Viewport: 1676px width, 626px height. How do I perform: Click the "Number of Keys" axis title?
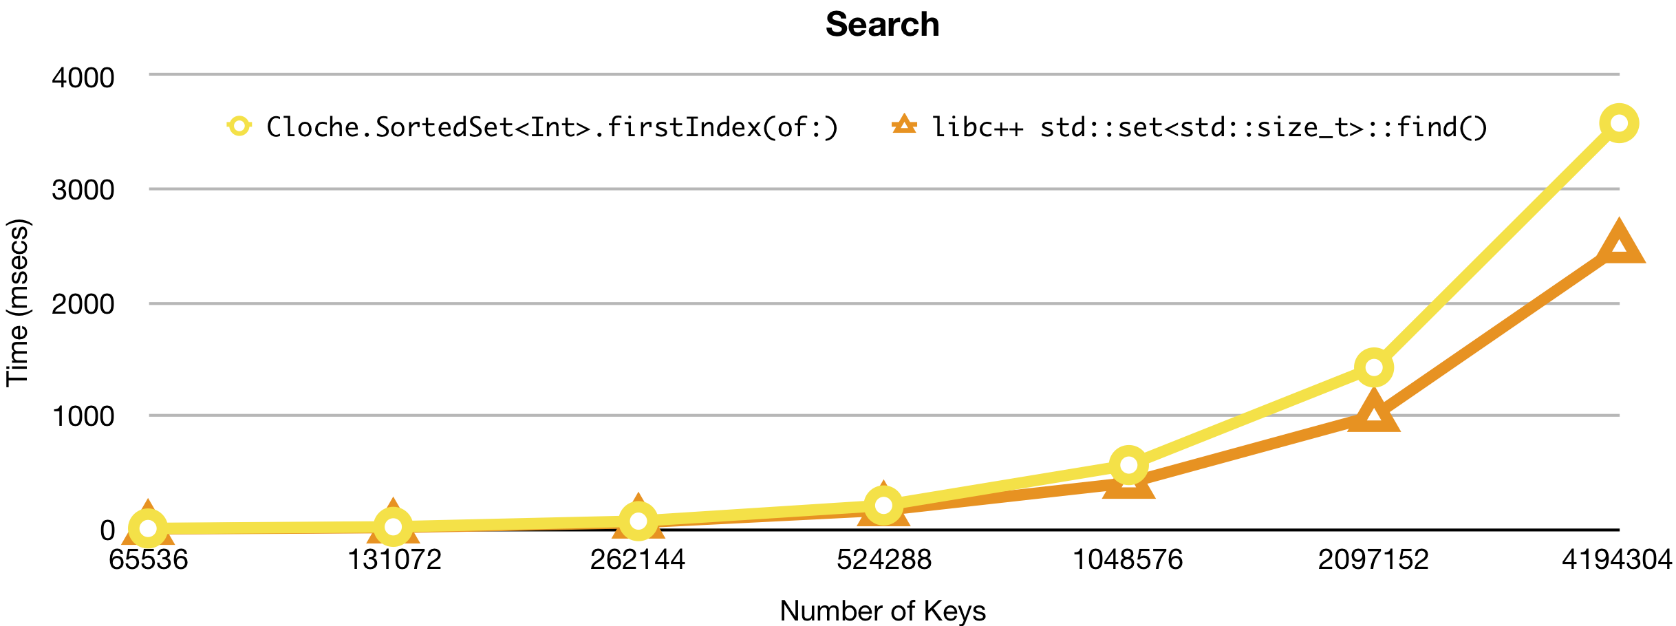(x=883, y=610)
